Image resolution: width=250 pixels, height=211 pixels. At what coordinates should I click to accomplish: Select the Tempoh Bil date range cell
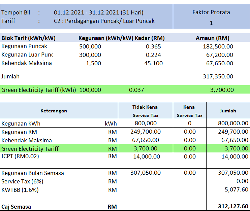click(x=98, y=13)
